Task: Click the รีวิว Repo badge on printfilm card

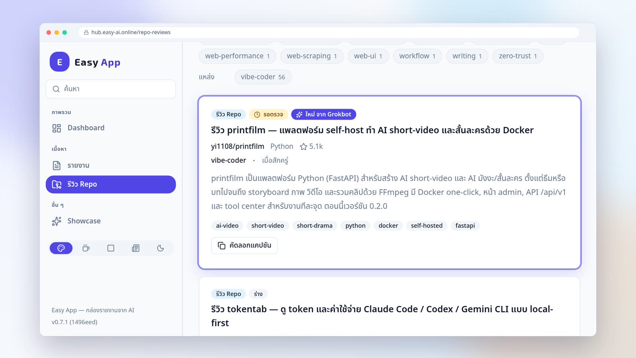Action: pyautogui.click(x=229, y=115)
